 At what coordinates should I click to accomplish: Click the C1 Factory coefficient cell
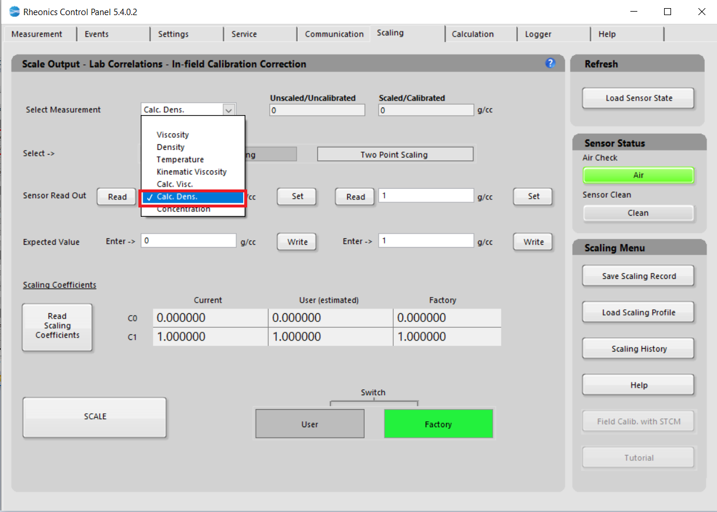pyautogui.click(x=447, y=337)
